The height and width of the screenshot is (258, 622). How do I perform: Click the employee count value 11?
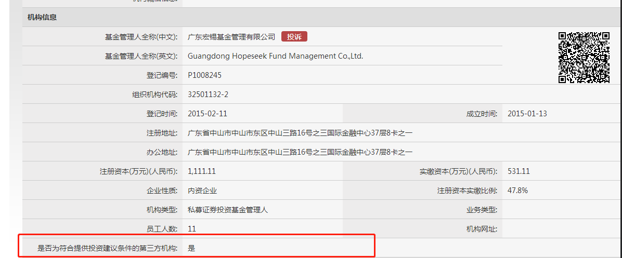tap(192, 229)
